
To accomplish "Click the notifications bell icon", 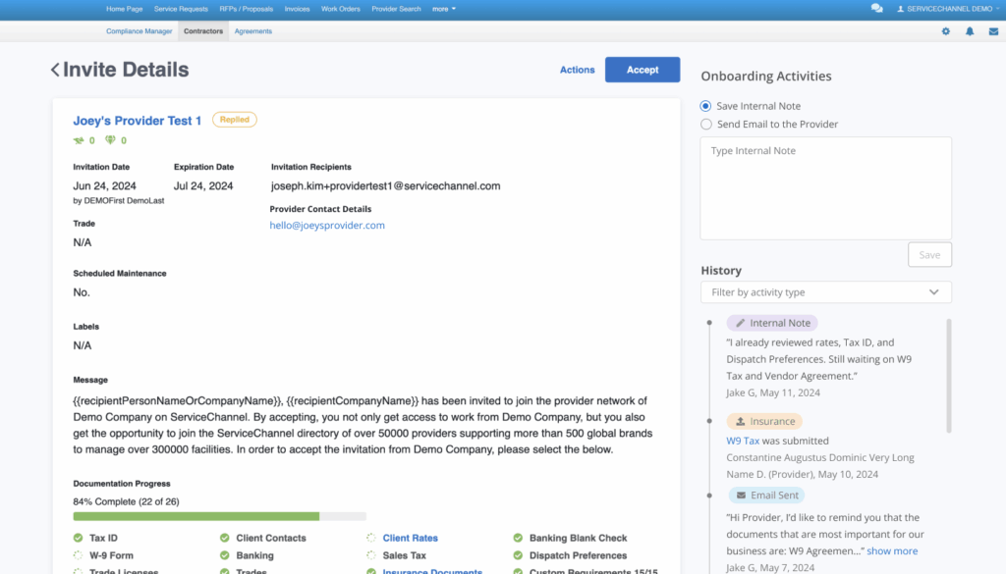I will coord(970,31).
